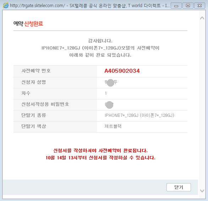This screenshot has height=201, width=208.
Task: Select reservation number A405902034
Action: click(x=122, y=71)
